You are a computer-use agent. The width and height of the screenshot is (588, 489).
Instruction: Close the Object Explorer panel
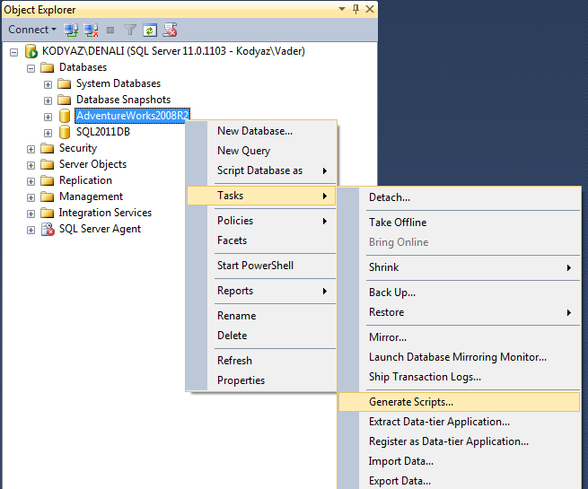[370, 9]
